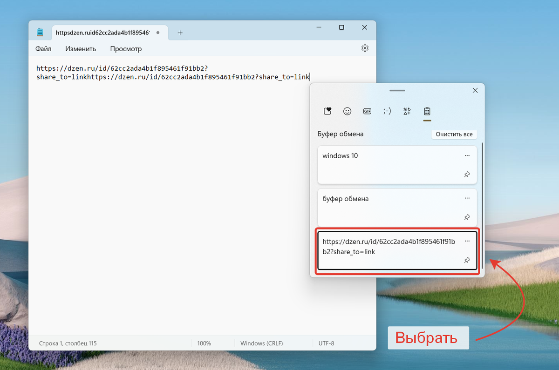This screenshot has width=559, height=370.
Task: Switch to the Kaomoji ;-) tab
Action: click(387, 111)
